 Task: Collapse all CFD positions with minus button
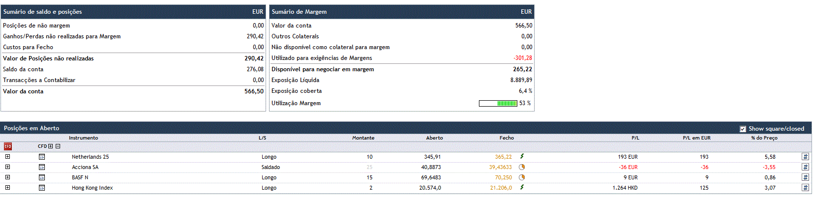58,146
